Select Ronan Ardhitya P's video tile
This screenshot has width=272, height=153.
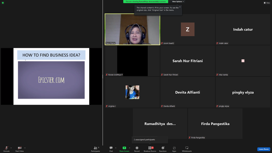(x=132, y=61)
